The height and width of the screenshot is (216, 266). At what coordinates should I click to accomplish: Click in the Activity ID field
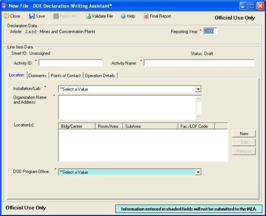(71, 63)
